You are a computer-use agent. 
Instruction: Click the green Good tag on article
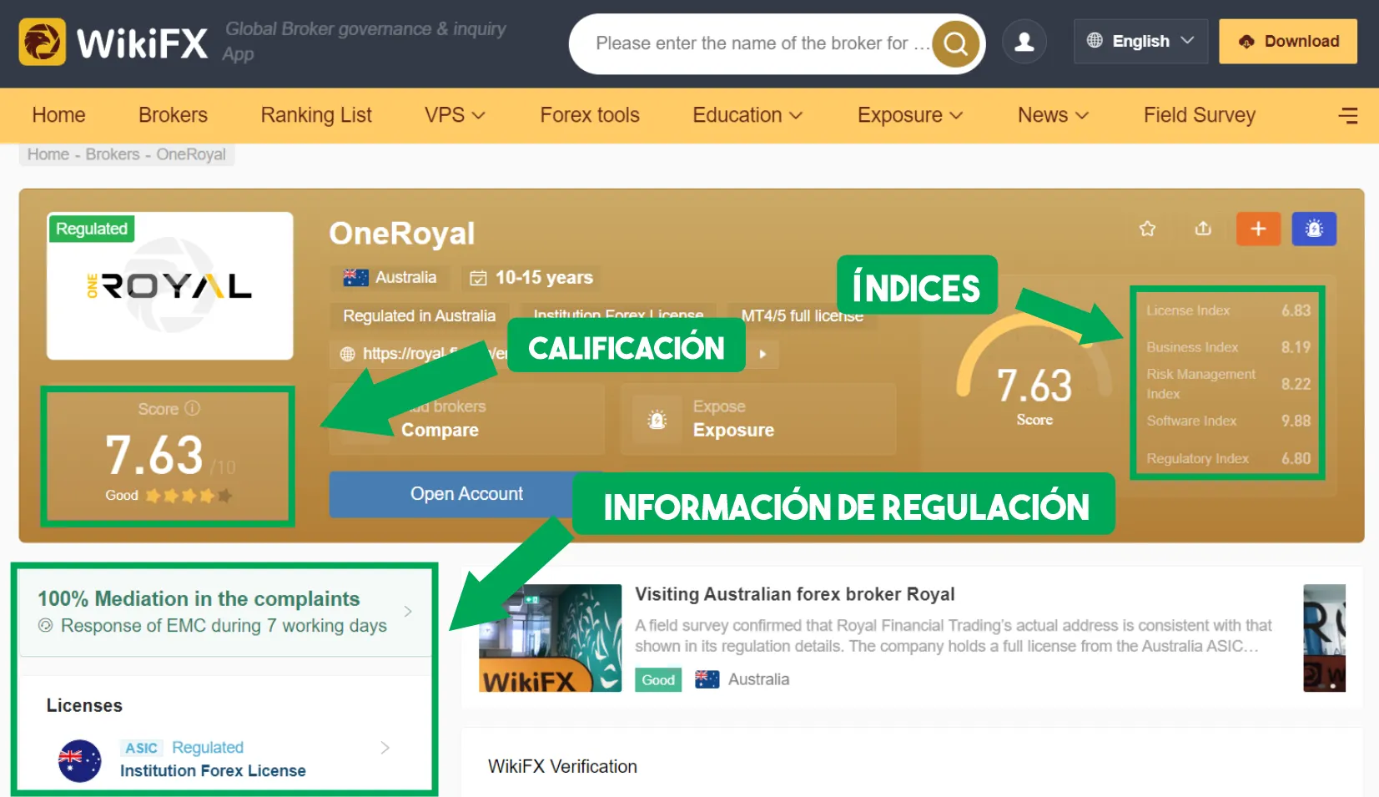pos(658,680)
